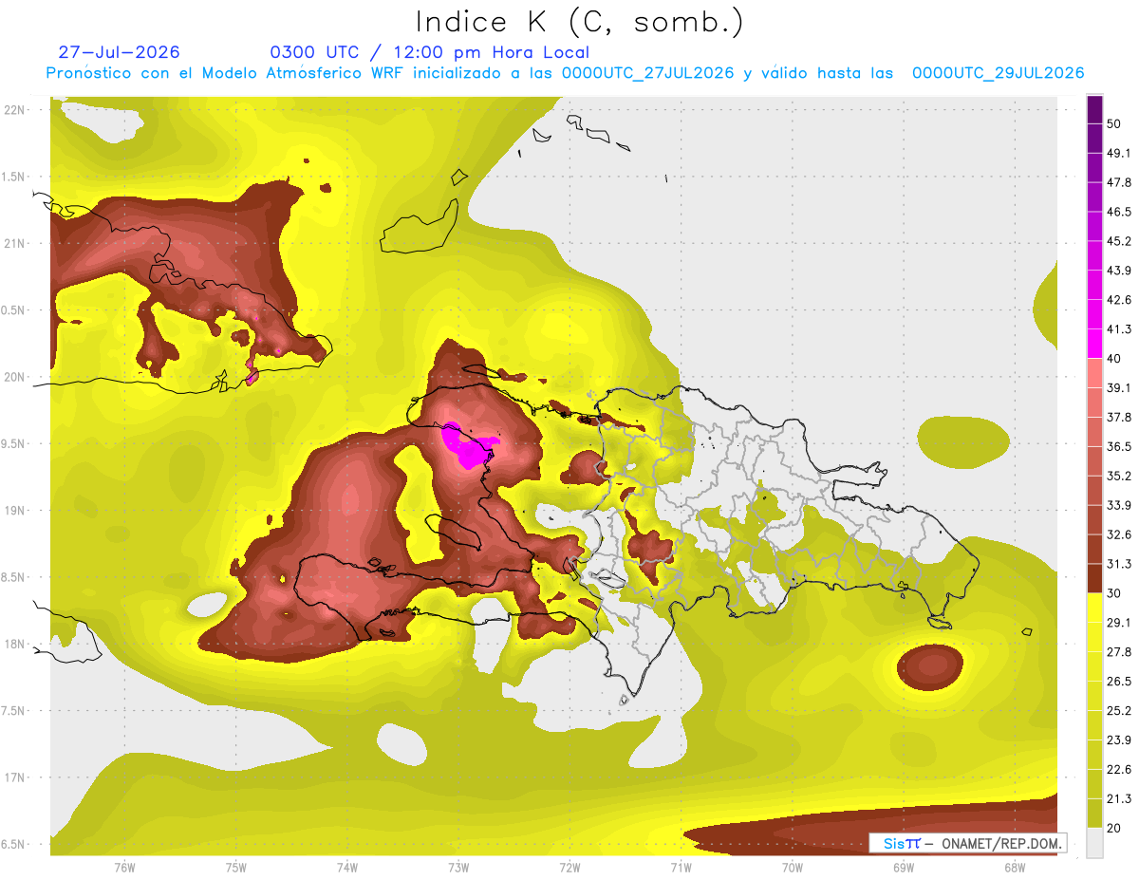Click the legend value "27.8"

[x=1119, y=651]
